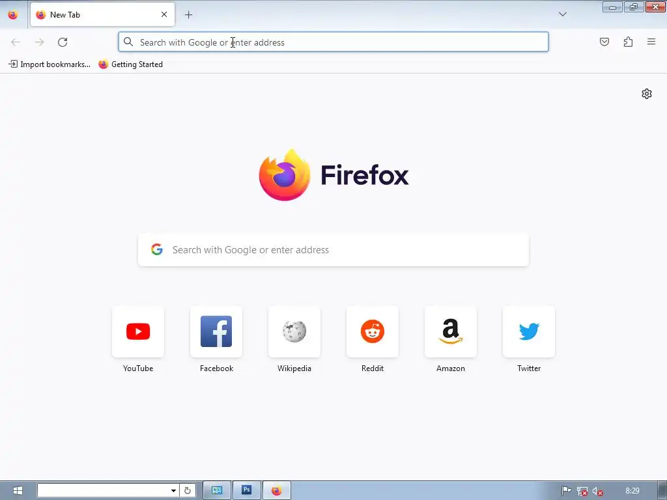Open the Extensions puzzle icon
Image resolution: width=667 pixels, height=500 pixels.
(x=628, y=42)
